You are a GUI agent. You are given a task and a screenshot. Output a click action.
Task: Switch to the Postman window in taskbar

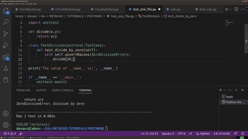(17, 137)
